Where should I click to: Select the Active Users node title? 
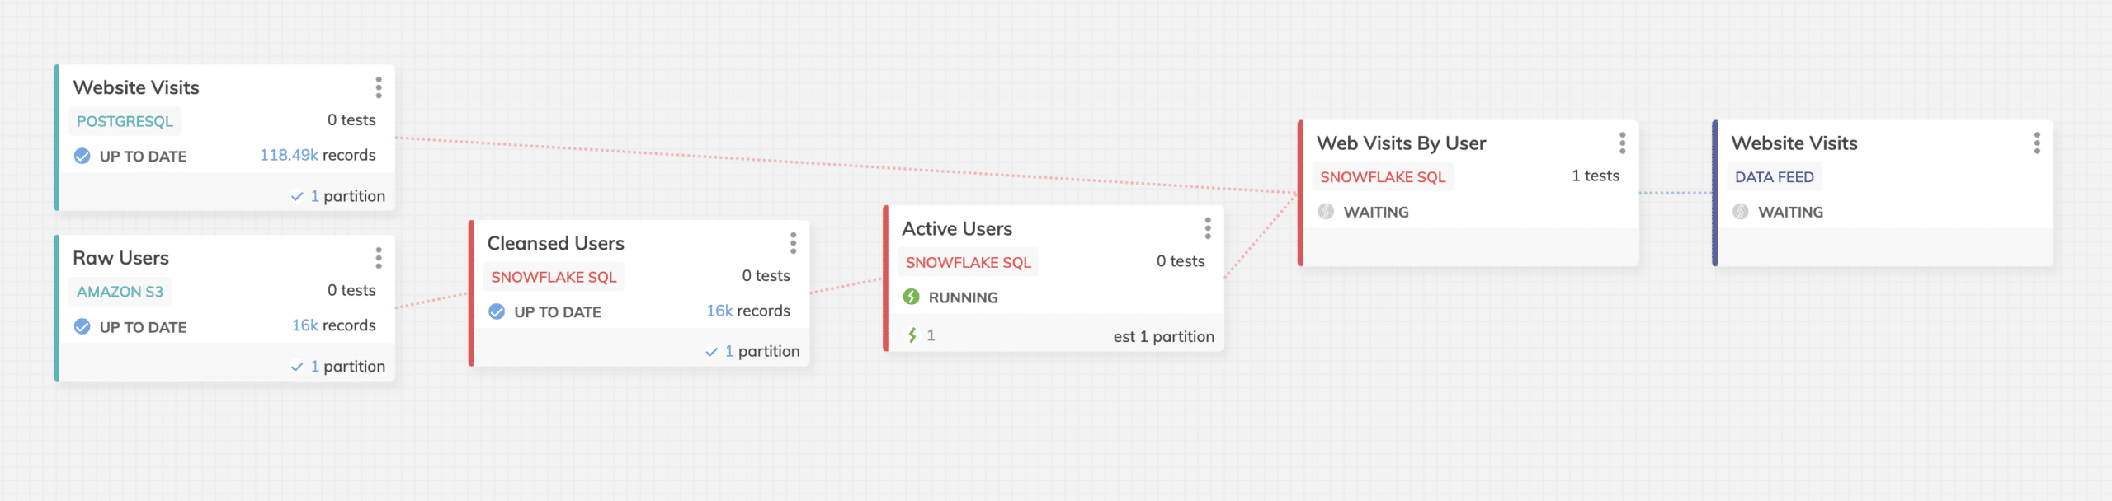pos(957,228)
